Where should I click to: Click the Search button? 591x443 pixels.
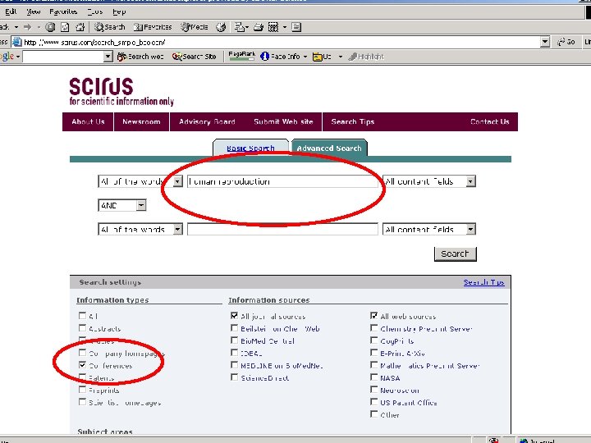point(456,253)
